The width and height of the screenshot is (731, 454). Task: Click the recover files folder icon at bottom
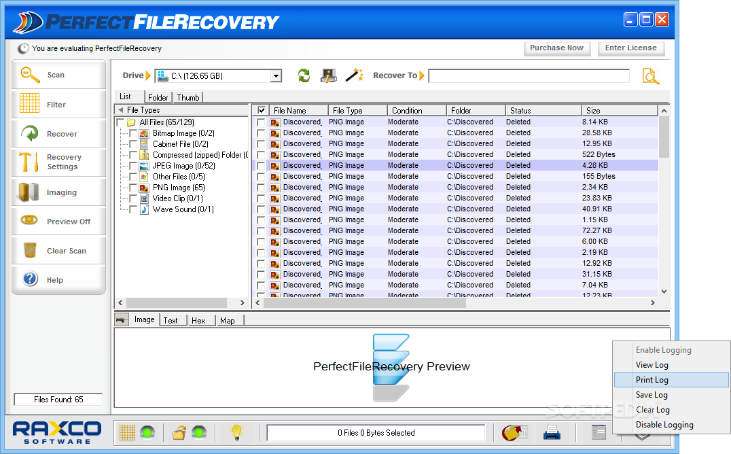pos(514,432)
